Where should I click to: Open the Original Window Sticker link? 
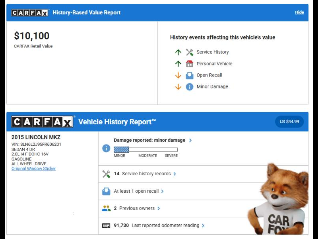point(34,168)
